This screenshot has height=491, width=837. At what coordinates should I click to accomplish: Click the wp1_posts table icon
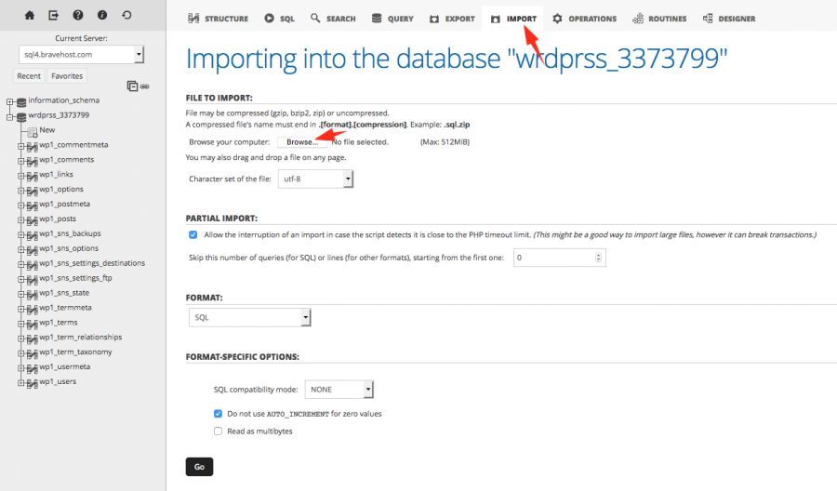pyautogui.click(x=32, y=220)
